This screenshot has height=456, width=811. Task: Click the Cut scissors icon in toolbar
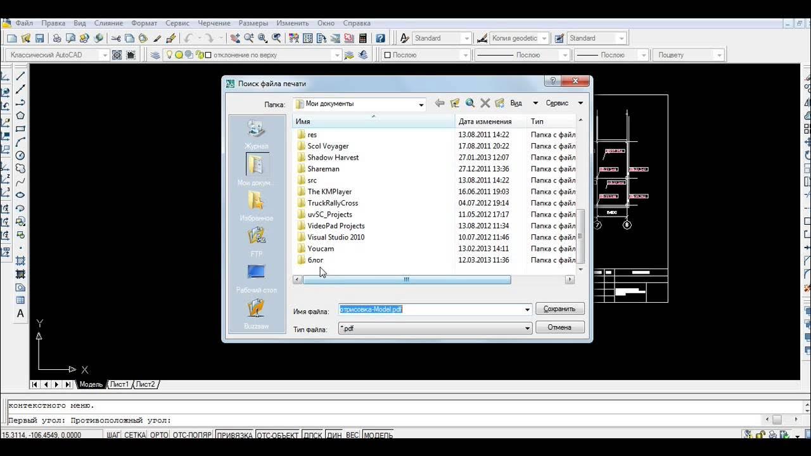[x=116, y=39]
